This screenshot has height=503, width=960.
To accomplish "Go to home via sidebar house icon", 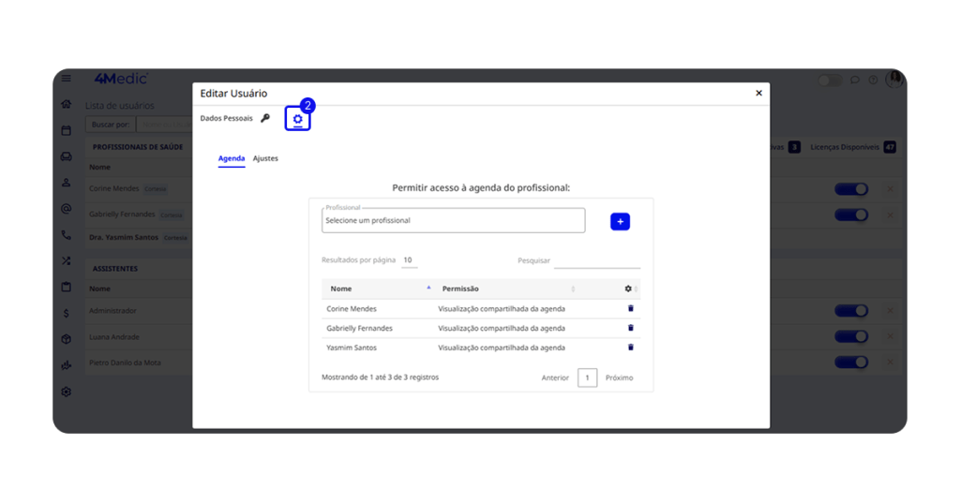I will click(66, 105).
